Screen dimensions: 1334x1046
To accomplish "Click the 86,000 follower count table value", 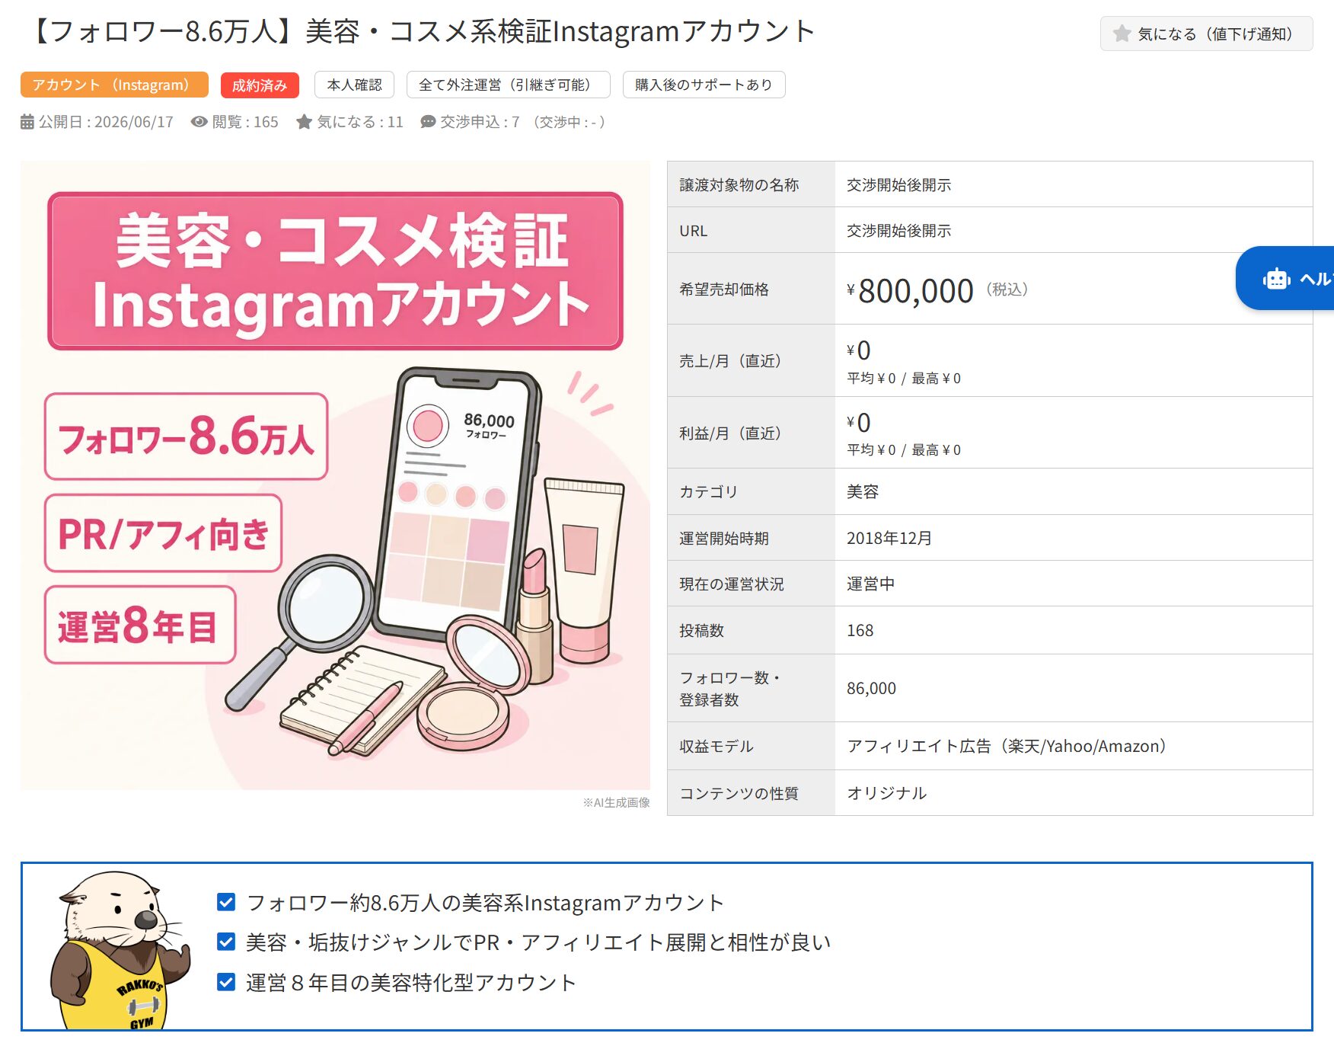I will [x=871, y=689].
